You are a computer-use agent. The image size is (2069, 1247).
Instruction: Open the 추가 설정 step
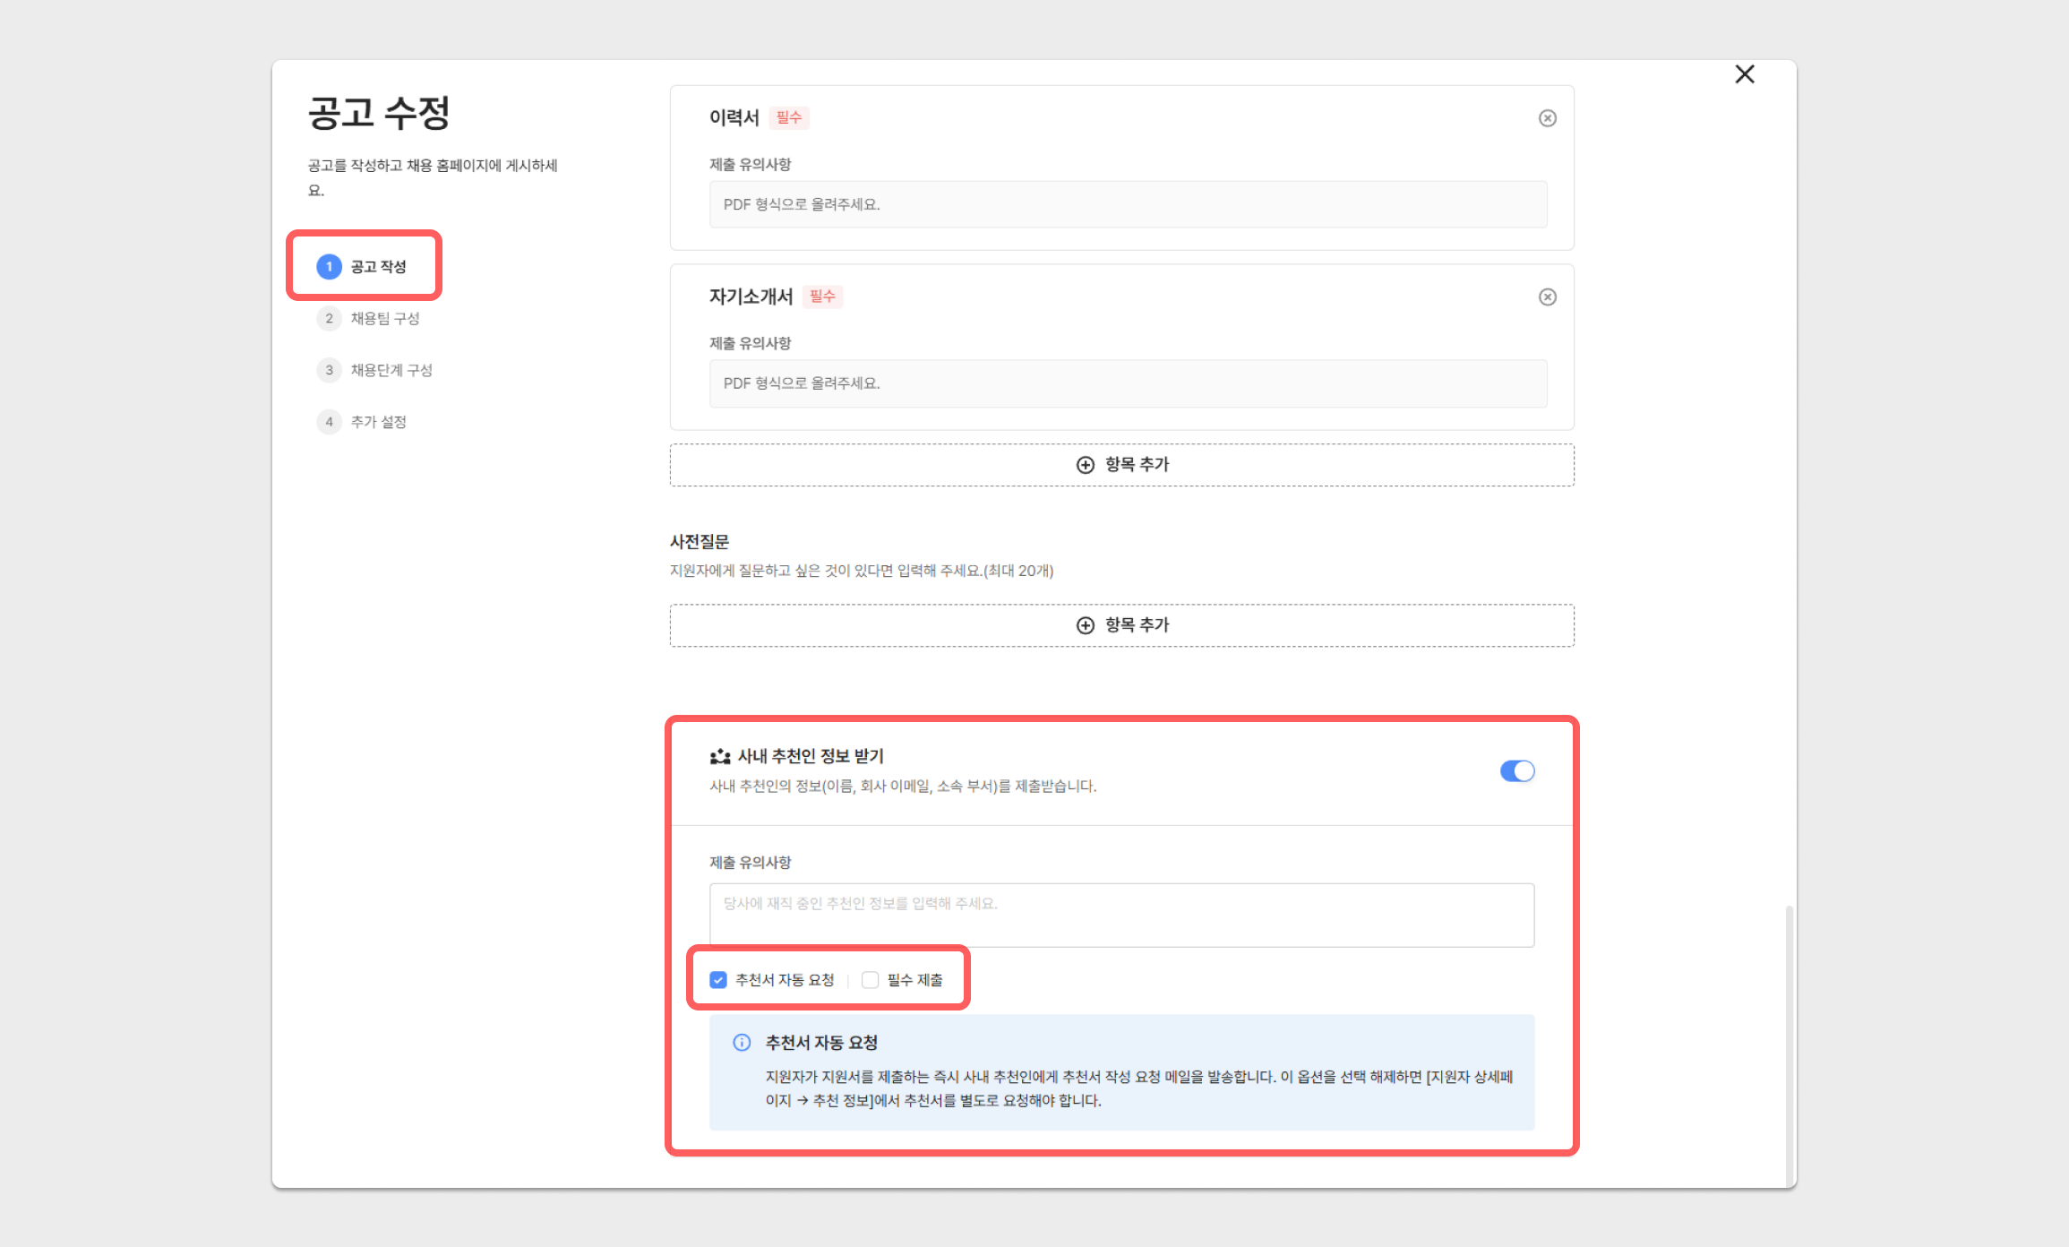coord(378,422)
